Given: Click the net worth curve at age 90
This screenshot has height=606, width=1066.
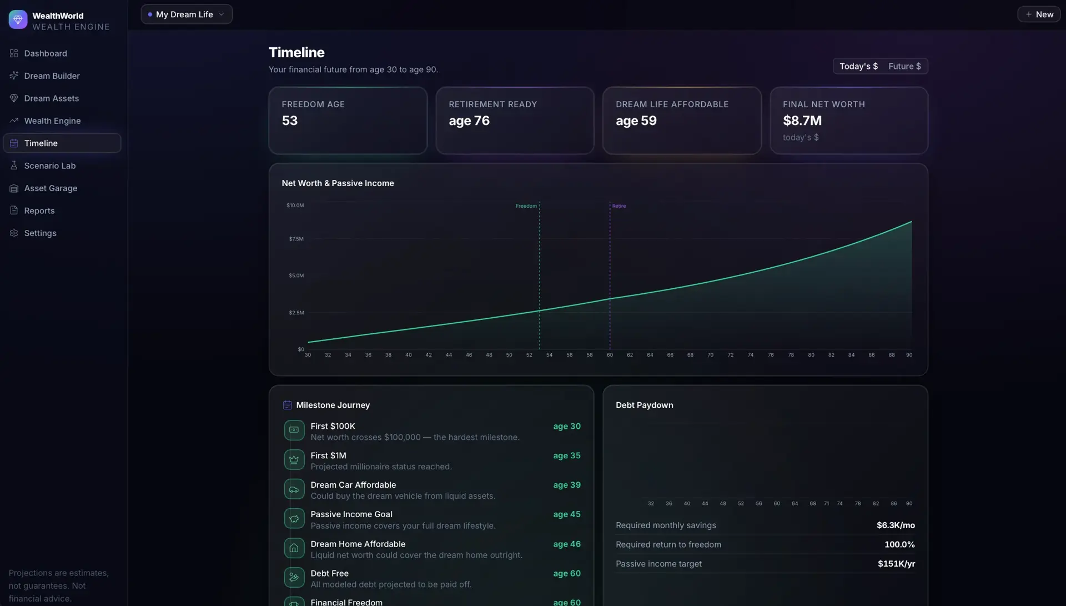Looking at the screenshot, I should coord(911,222).
